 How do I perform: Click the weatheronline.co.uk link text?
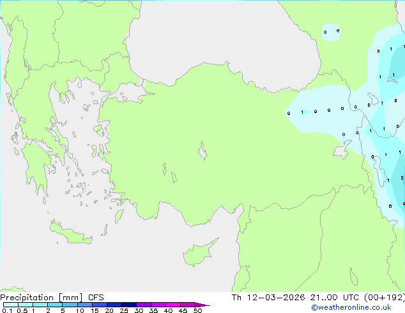[351, 307]
